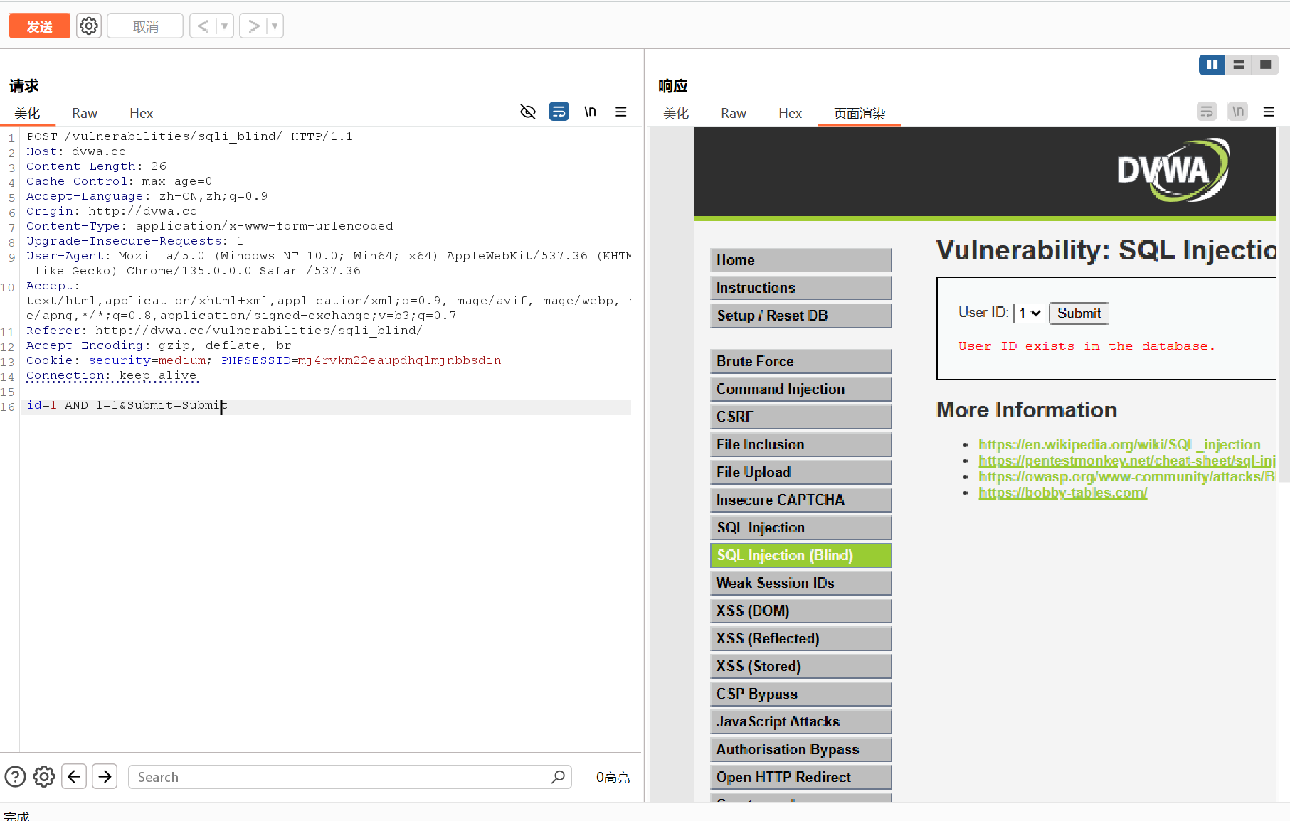Screen dimensions: 1290x821
Task: Open CSP Bypass menu item
Action: 800,694
